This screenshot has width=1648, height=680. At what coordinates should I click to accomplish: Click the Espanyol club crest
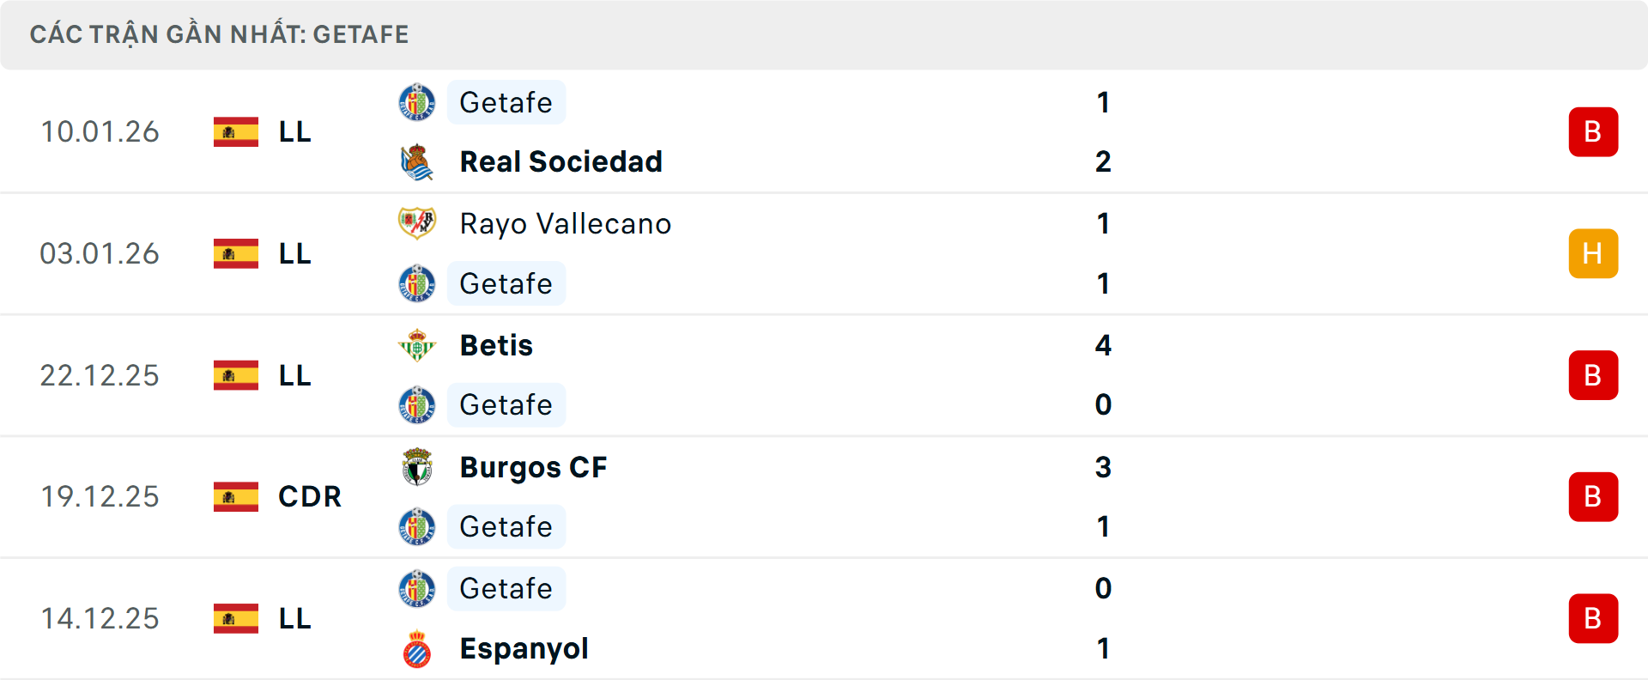(x=417, y=649)
